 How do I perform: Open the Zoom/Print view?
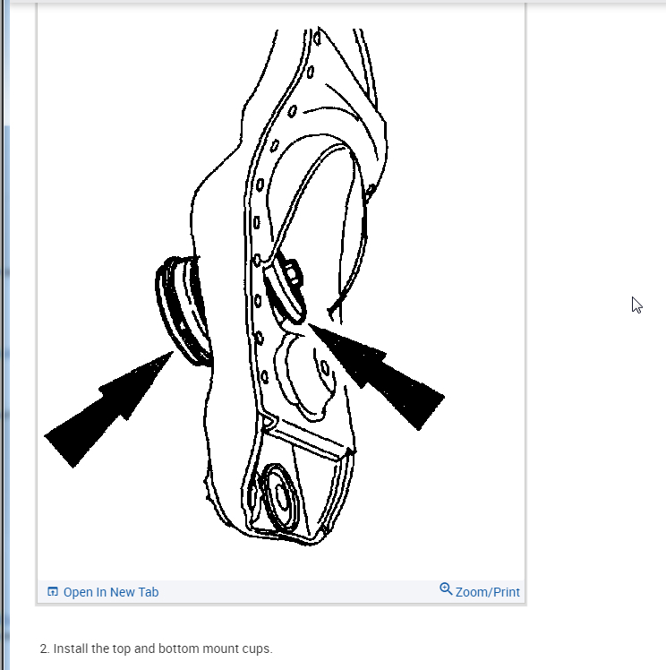(480, 591)
